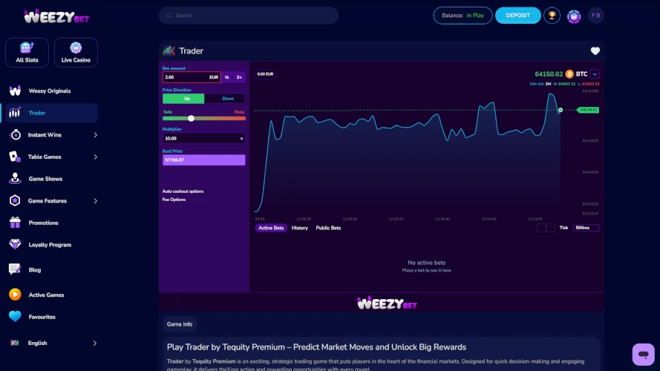
Task: Click the current price marker on chart
Action: (x=561, y=111)
